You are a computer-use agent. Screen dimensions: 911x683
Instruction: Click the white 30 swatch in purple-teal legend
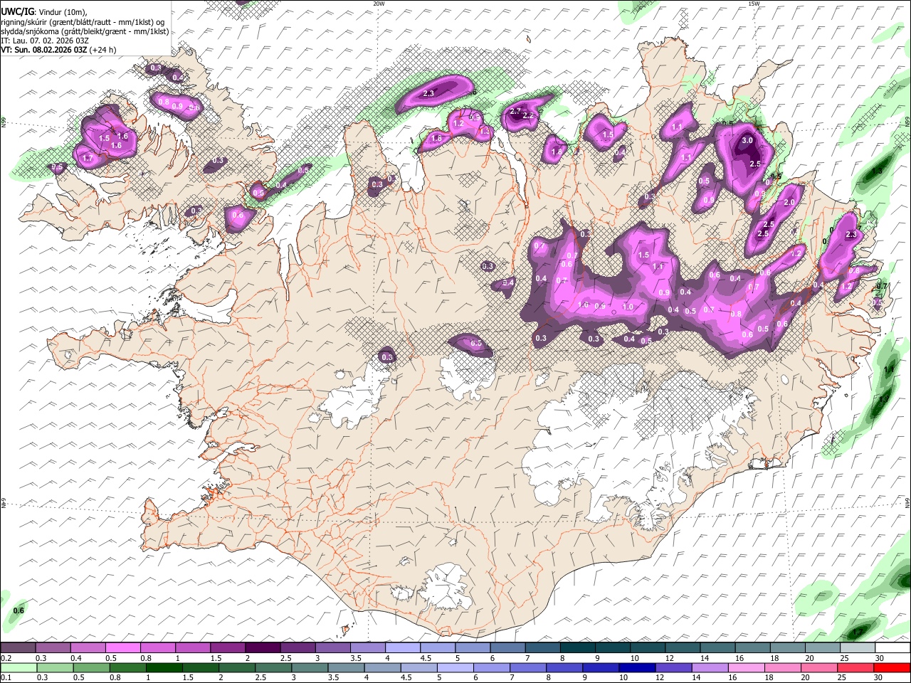pyautogui.click(x=892, y=648)
